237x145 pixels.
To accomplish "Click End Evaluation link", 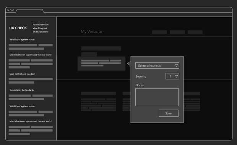I will pyautogui.click(x=40, y=32).
